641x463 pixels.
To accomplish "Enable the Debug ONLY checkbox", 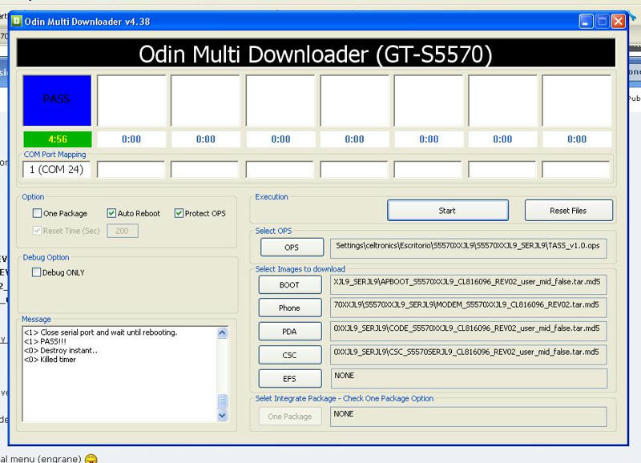I will click(x=37, y=272).
